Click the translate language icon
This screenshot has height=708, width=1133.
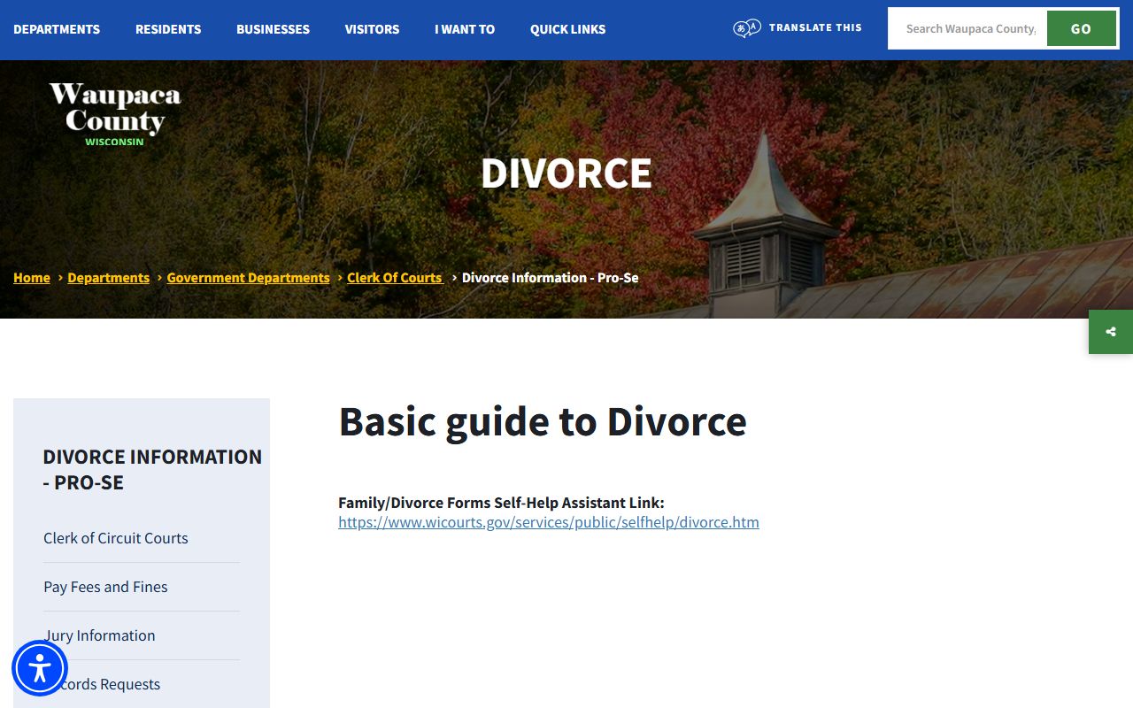pos(747,28)
